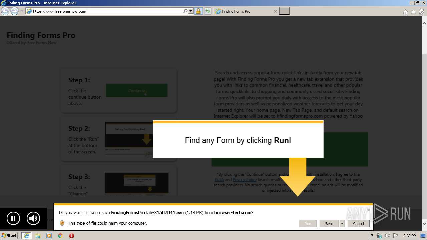Screen dimensions: 427x240
Task: Launch Windows Media Player from taskbar
Action: (49, 236)
